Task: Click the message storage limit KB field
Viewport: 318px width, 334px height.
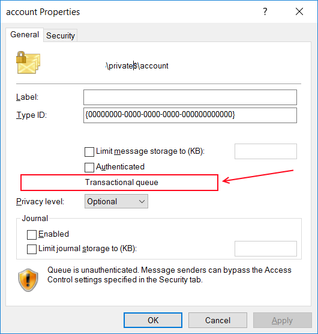Action: 266,151
